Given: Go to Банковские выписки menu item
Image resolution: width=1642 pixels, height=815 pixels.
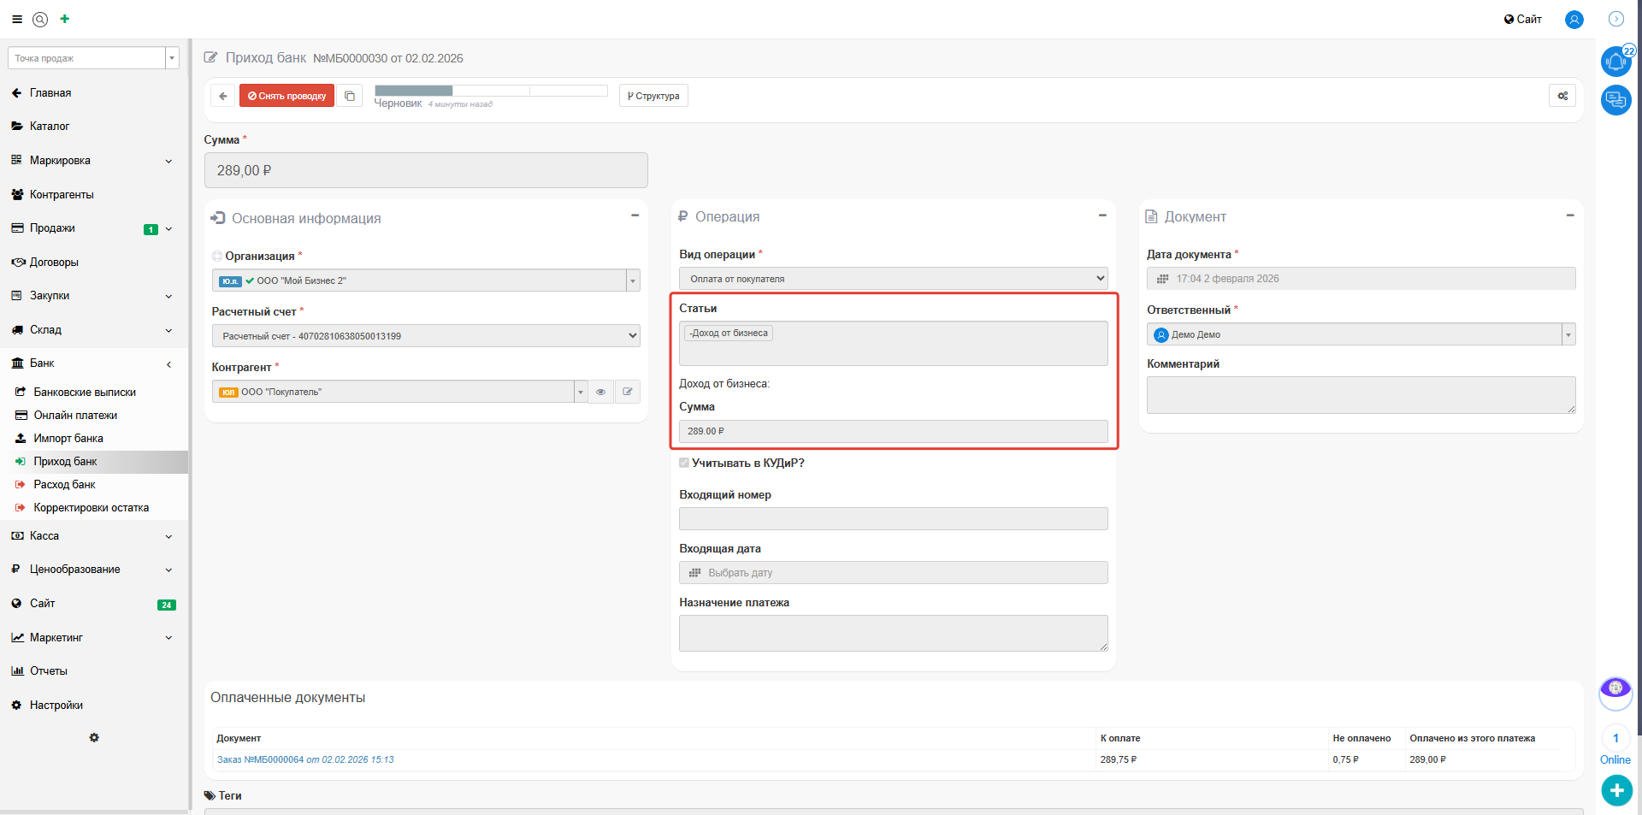Looking at the screenshot, I should [85, 393].
